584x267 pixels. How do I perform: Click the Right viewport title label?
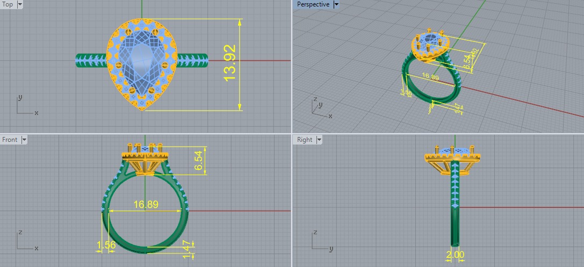tap(305, 140)
